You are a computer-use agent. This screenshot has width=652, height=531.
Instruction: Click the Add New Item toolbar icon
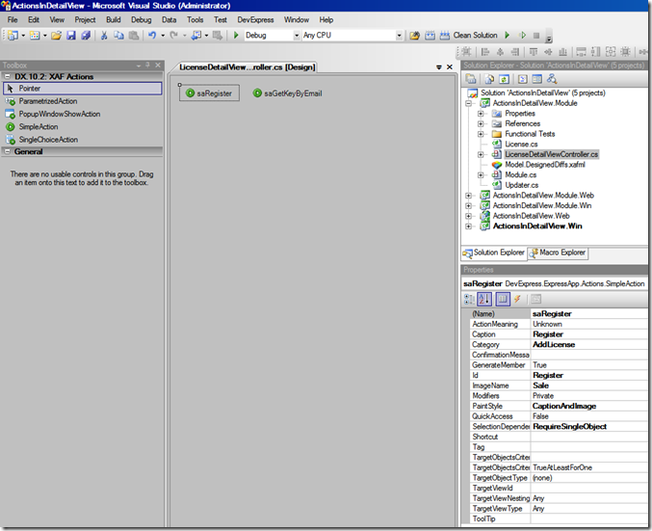tap(35, 36)
